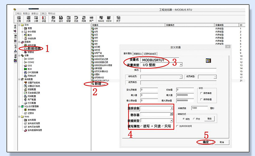Expand the 寄存器 dropdown list
Viewport: 255px width, 156px height.
click(171, 114)
